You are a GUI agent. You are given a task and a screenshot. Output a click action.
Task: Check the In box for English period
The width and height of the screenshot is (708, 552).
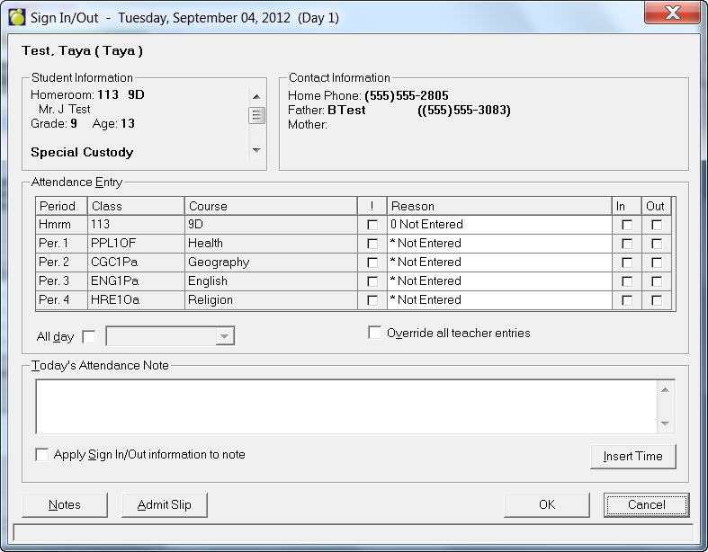click(627, 281)
